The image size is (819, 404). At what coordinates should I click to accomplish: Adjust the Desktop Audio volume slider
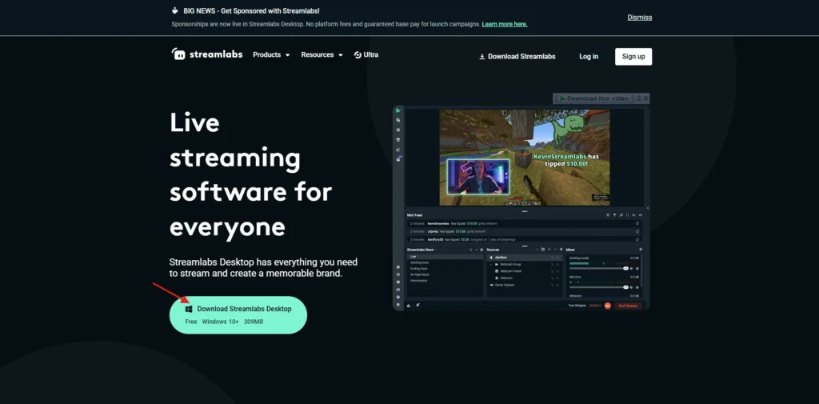point(599,269)
